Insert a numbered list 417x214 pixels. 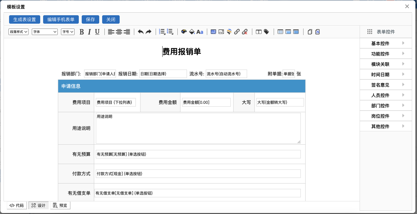162,31
